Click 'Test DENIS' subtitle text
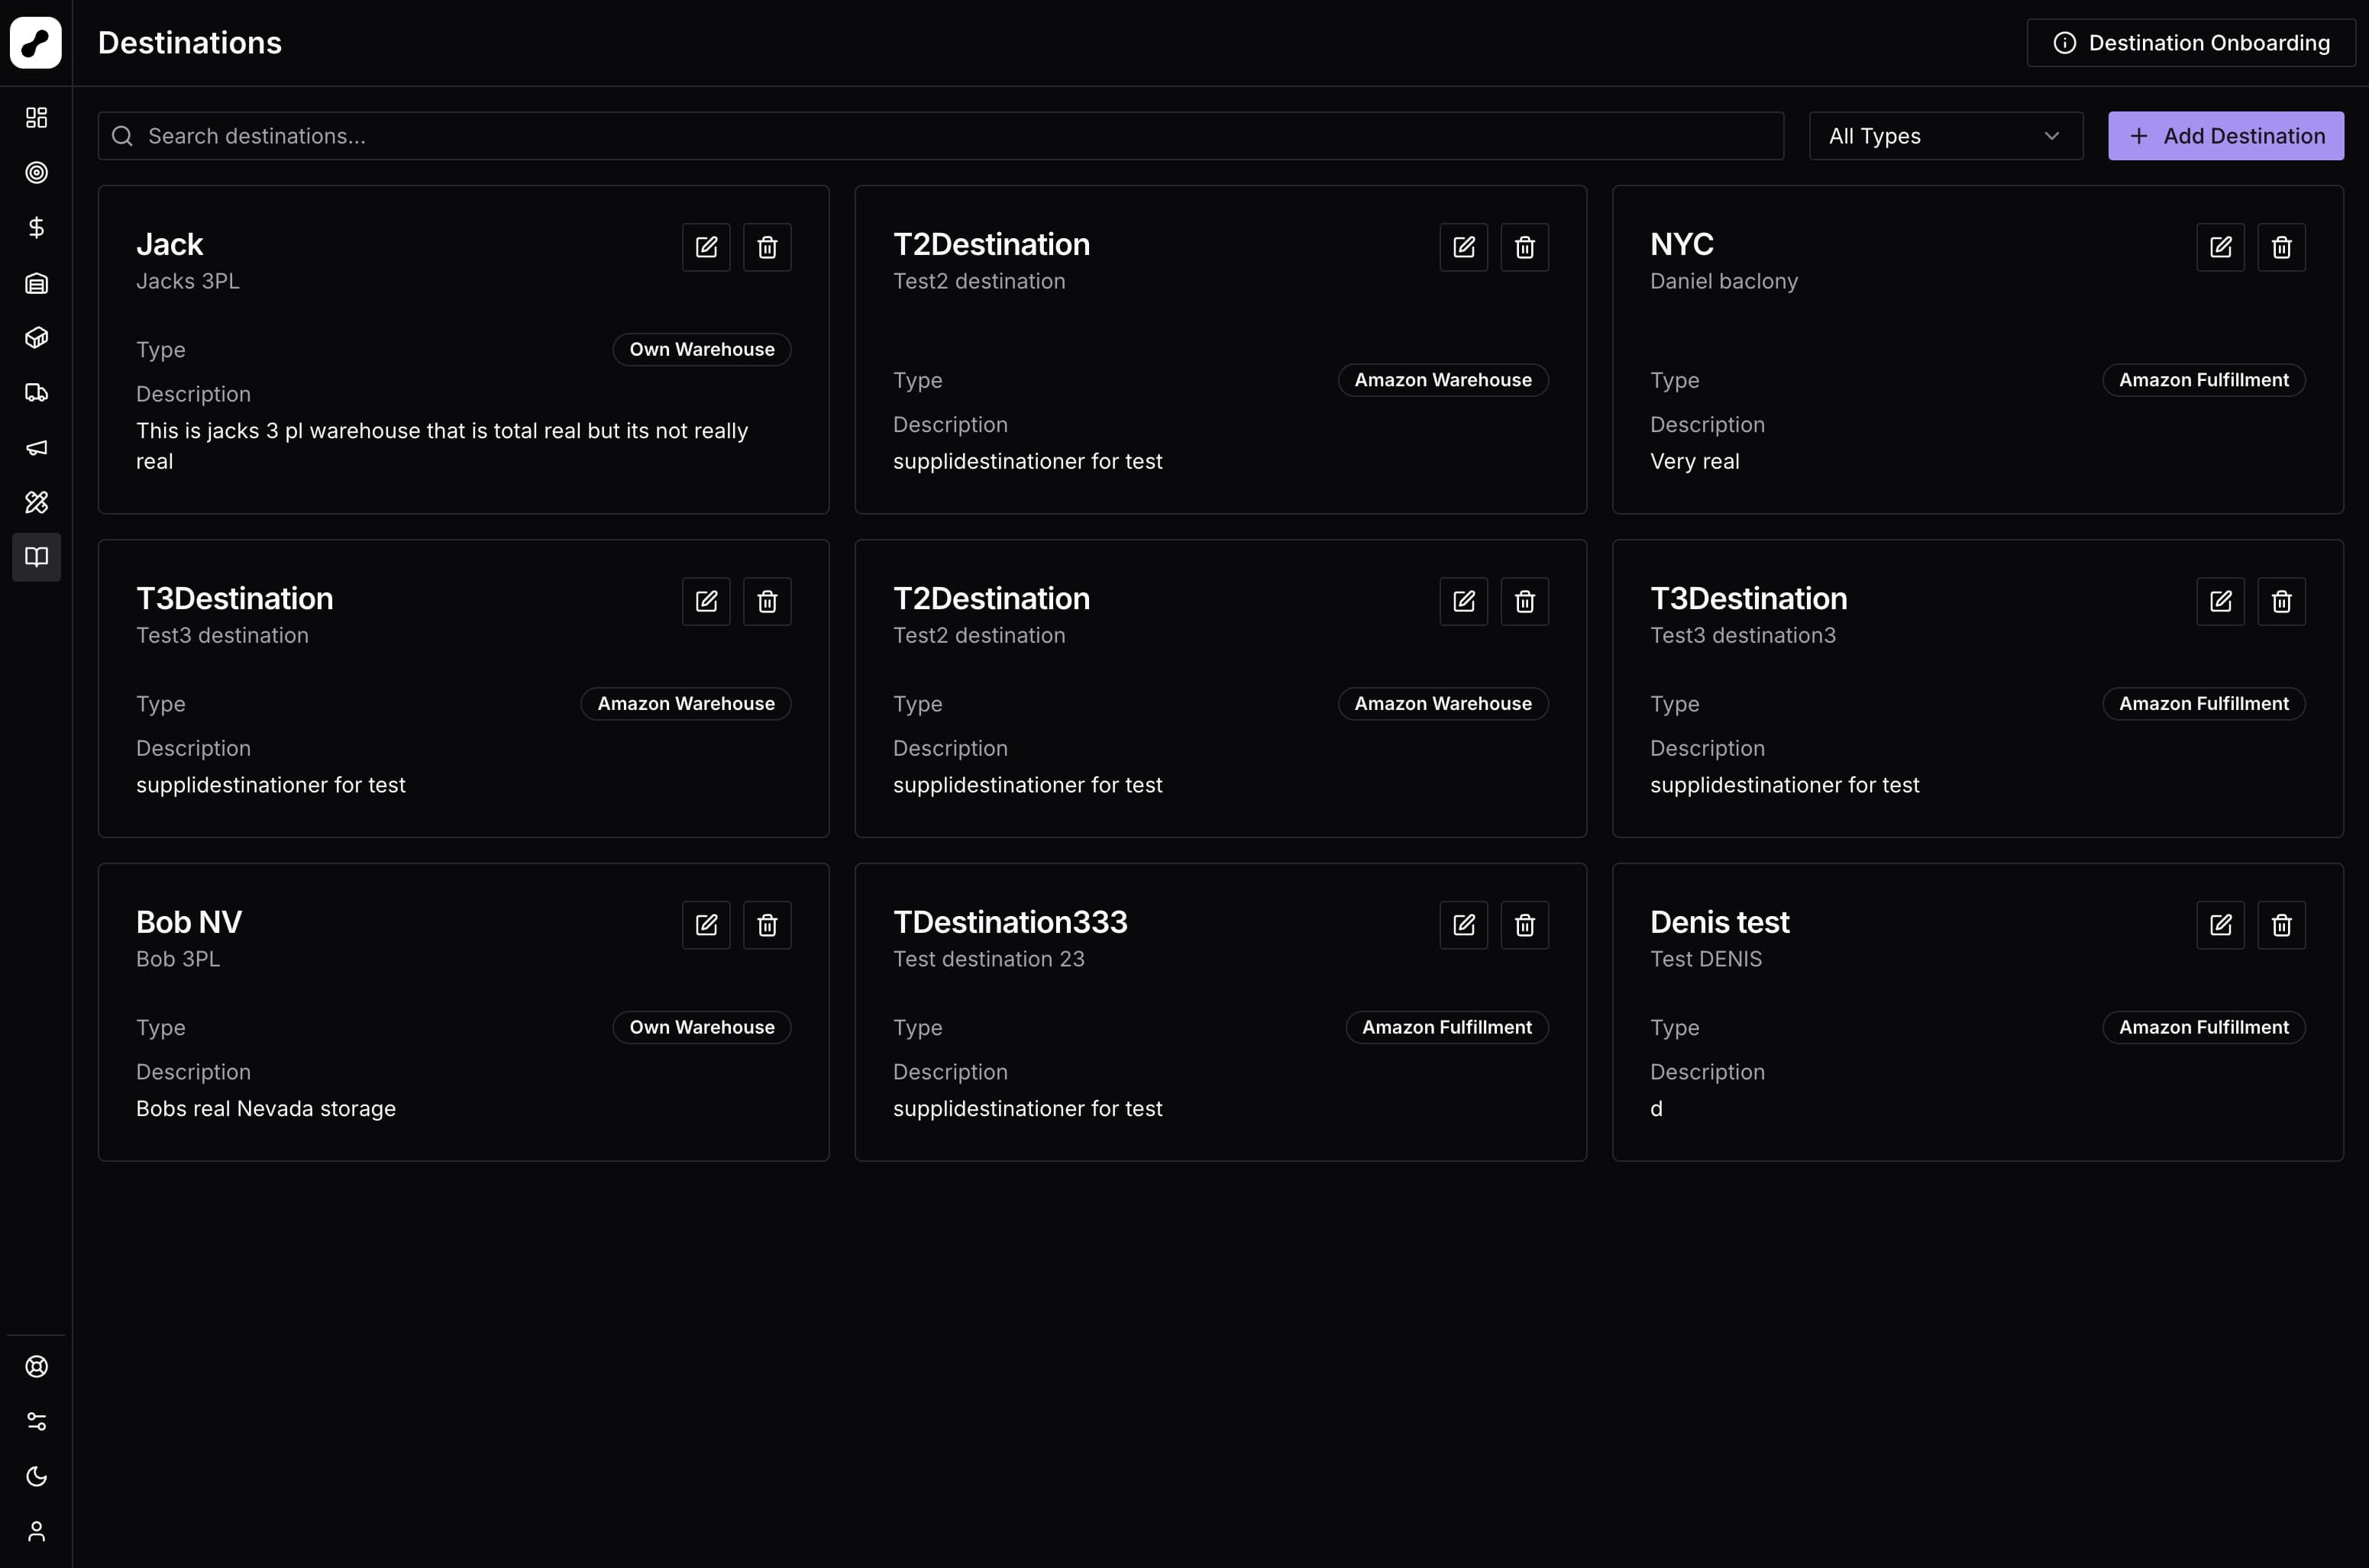Screen dimensions: 2369x1568 [1705, 960]
